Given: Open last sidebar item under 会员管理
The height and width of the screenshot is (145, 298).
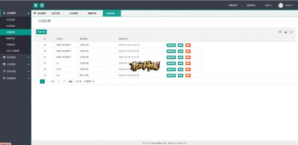Looking at the screenshot, I should pos(16,51).
